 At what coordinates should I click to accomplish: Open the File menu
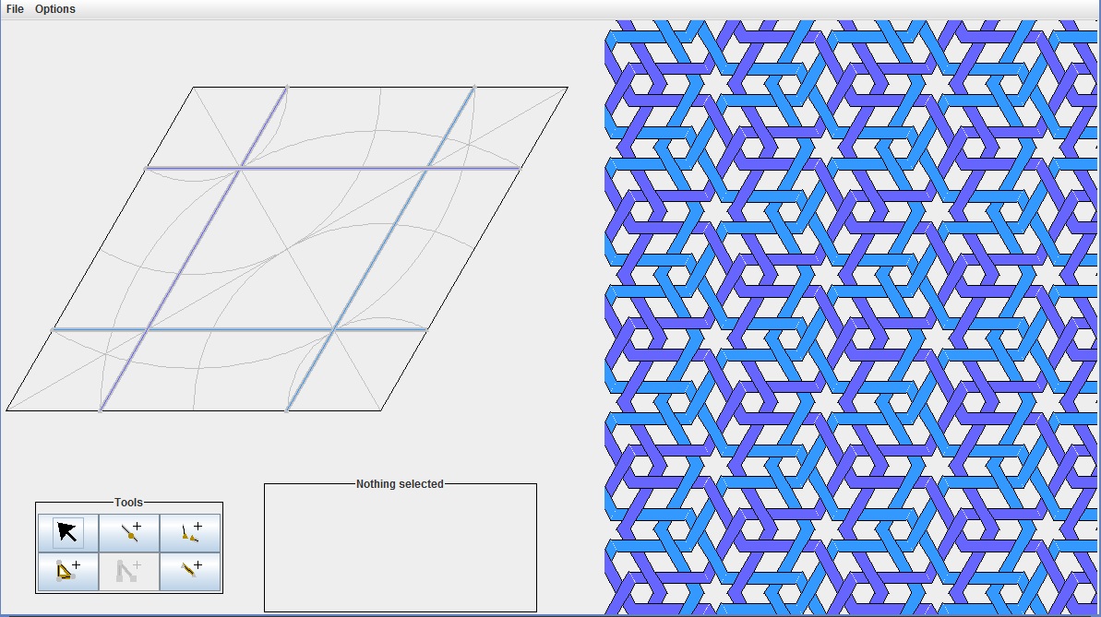pos(15,9)
